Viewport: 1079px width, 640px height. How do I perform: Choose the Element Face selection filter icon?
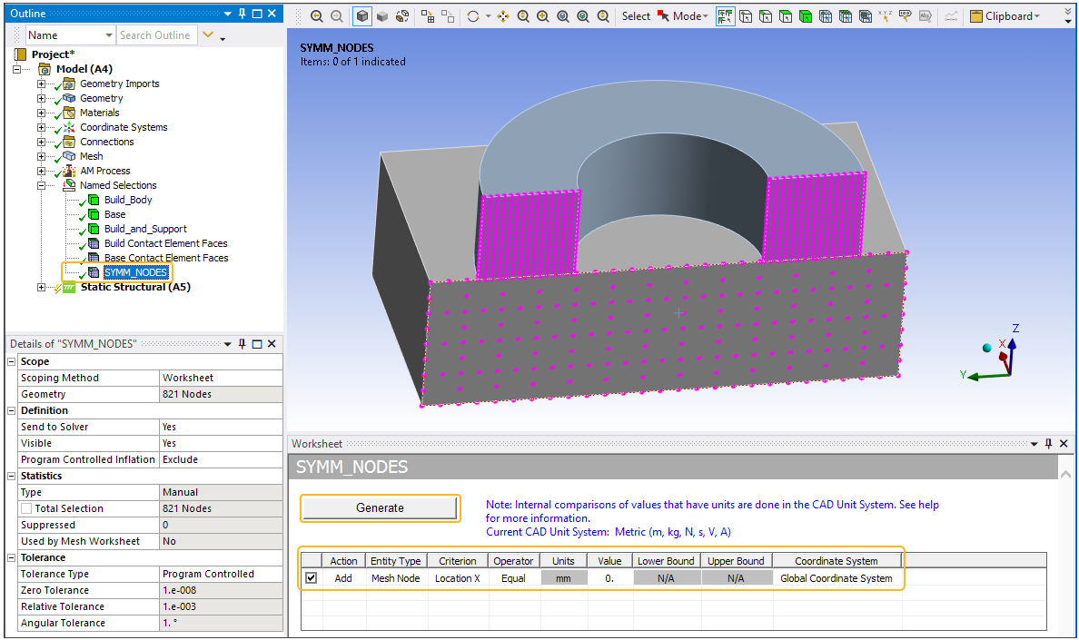pyautogui.click(x=845, y=15)
